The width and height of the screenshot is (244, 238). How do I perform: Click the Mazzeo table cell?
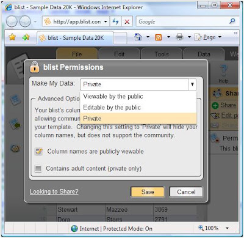coord(129,209)
